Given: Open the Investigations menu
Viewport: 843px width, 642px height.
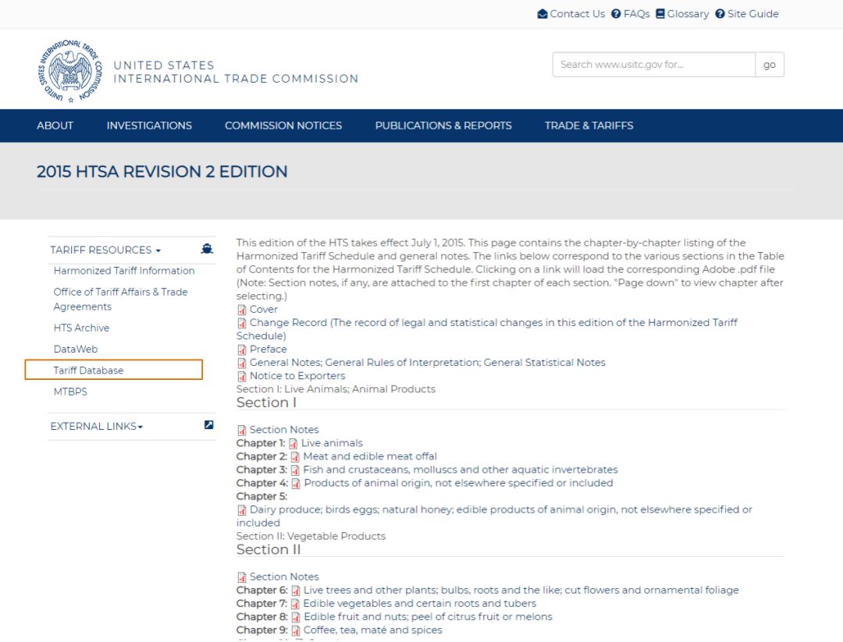Looking at the screenshot, I should (x=149, y=126).
